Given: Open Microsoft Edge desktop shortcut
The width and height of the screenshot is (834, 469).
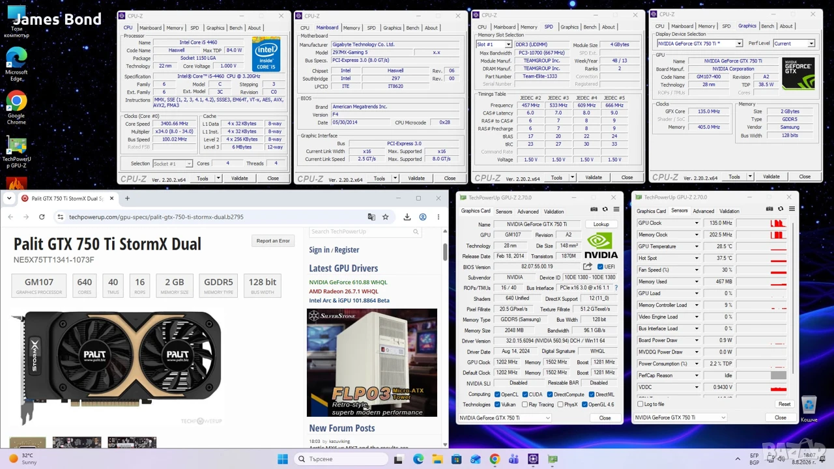Looking at the screenshot, I should click(x=16, y=64).
